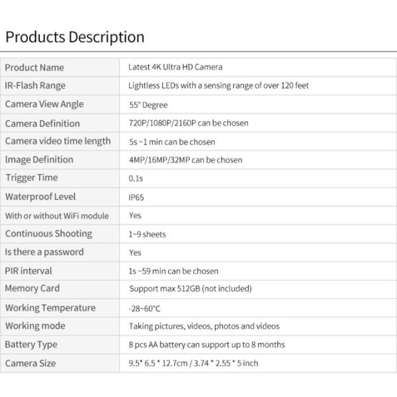This screenshot has height=397, width=397.
Task: Click the Products Description heading
Action: pyautogui.click(x=75, y=37)
